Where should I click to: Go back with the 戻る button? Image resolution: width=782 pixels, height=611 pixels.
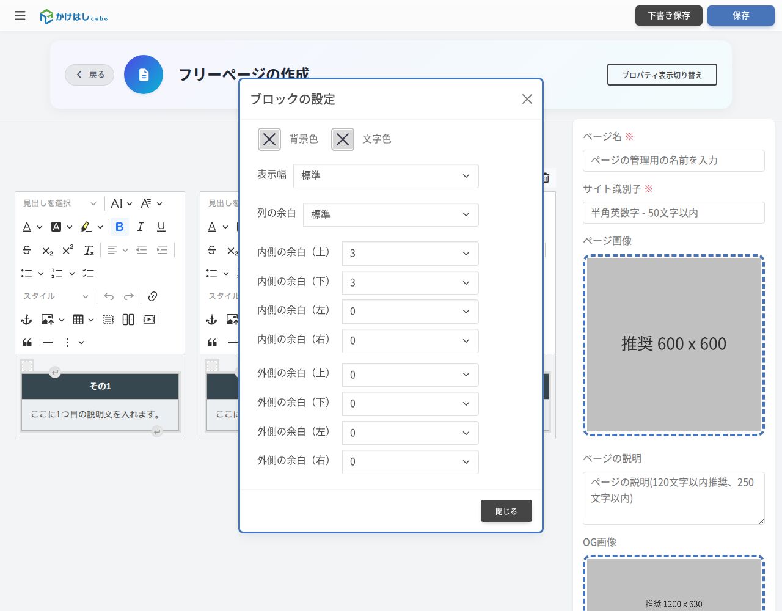coord(90,75)
